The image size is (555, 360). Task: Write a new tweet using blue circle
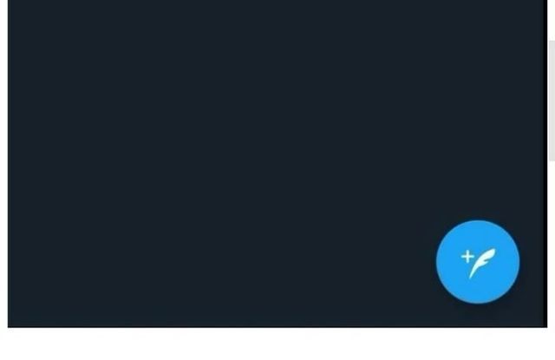(x=478, y=262)
